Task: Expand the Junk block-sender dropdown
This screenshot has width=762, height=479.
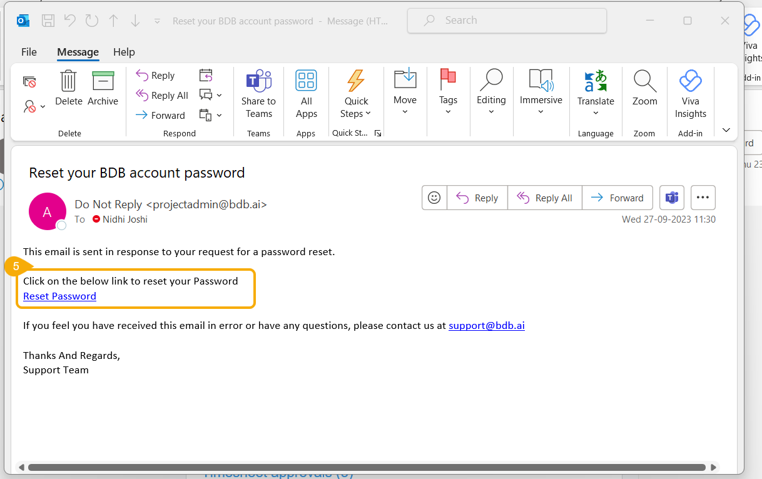Action: pyautogui.click(x=34, y=107)
